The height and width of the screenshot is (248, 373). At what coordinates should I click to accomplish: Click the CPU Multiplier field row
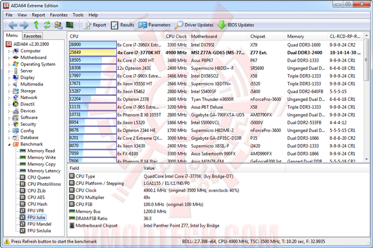point(219,197)
